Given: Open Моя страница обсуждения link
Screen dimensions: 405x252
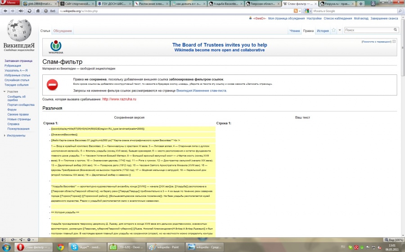Looking at the screenshot, I should [286, 18].
